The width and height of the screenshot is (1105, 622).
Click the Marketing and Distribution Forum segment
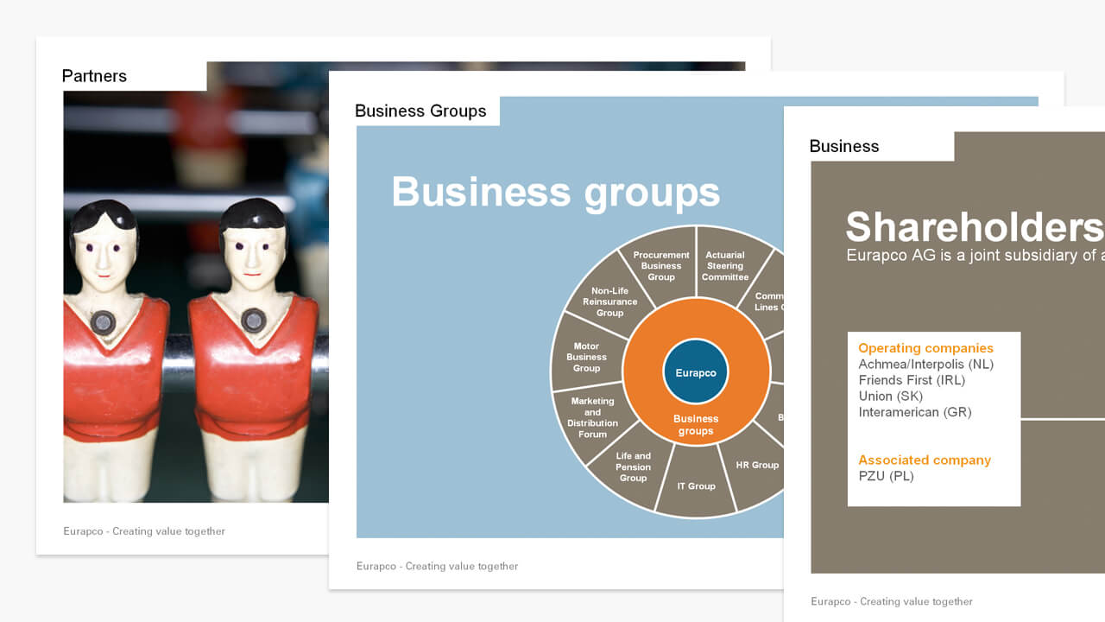[592, 417]
